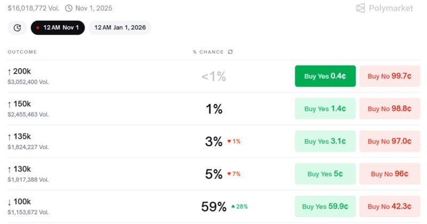Image resolution: width=427 pixels, height=224 pixels.
Task: Click the 59% chance value
Action: click(213, 206)
